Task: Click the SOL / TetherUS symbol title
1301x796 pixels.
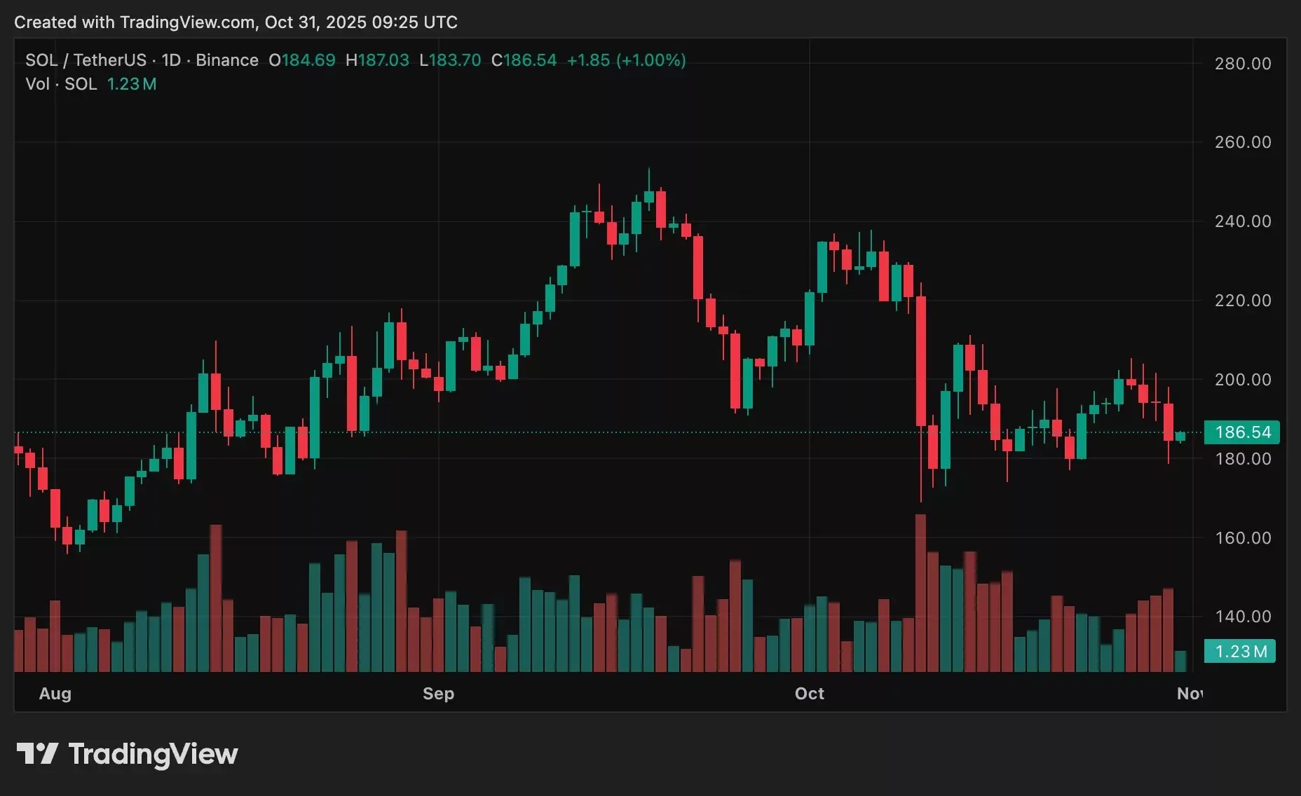Action: 86,60
